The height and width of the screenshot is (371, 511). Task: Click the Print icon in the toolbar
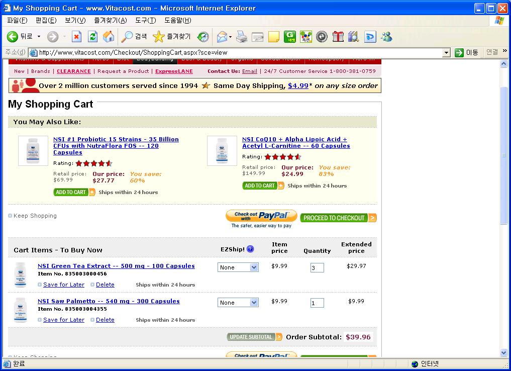(x=242, y=37)
